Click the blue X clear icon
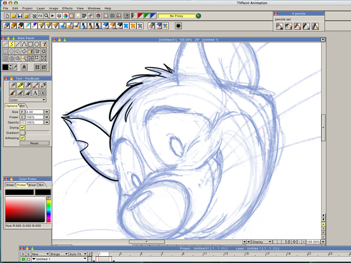This screenshot has width=351, height=263. (x=126, y=26)
